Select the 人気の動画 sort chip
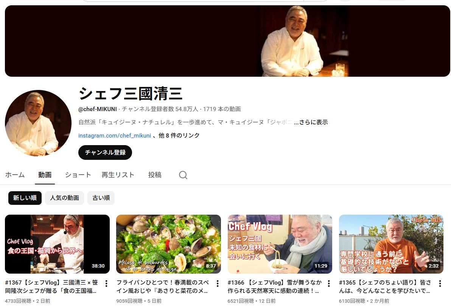 (x=64, y=198)
